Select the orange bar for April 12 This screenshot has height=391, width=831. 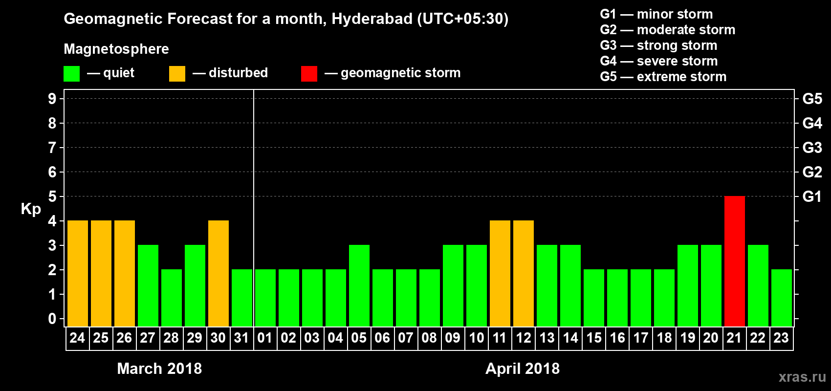point(524,274)
